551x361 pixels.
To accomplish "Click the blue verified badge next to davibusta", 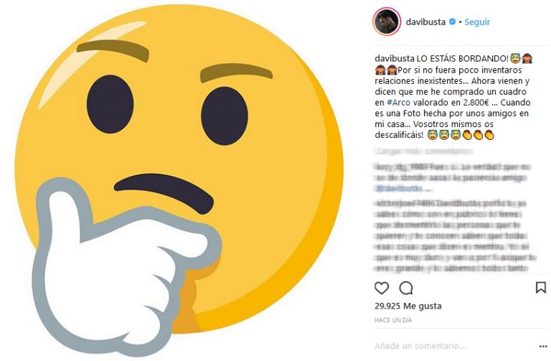I will (x=453, y=22).
